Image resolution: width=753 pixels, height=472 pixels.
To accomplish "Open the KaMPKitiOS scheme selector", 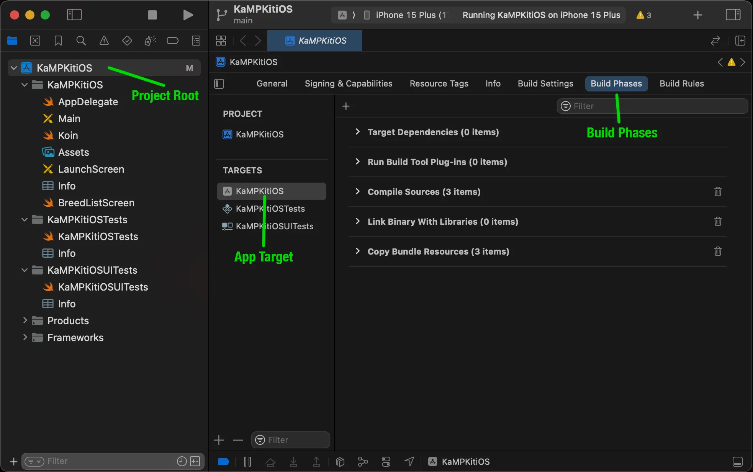I will (342, 15).
